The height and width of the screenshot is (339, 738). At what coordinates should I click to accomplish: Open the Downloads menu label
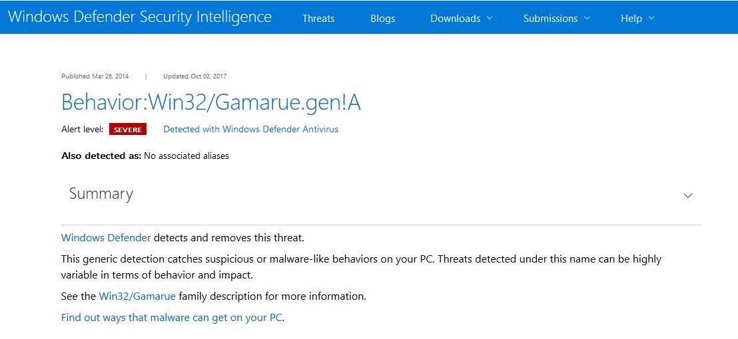455,19
